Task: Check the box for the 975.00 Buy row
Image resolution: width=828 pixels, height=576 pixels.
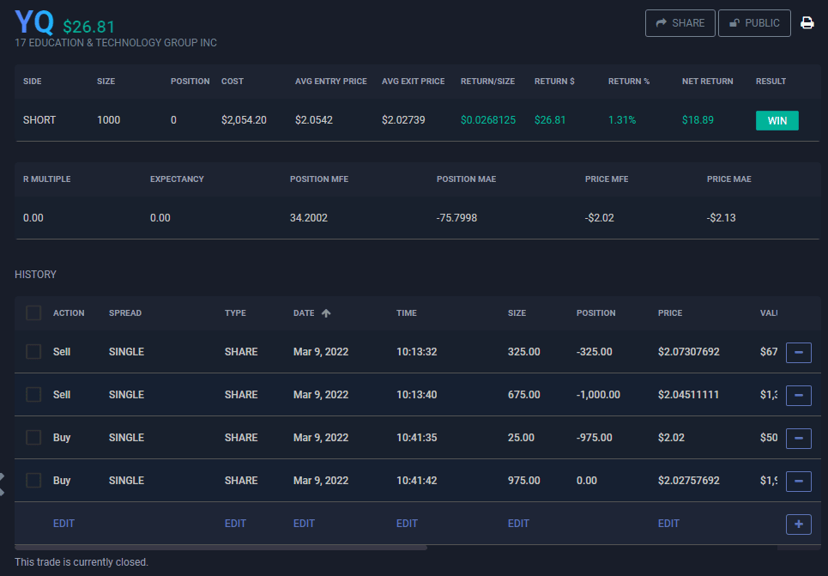Action: 33,481
